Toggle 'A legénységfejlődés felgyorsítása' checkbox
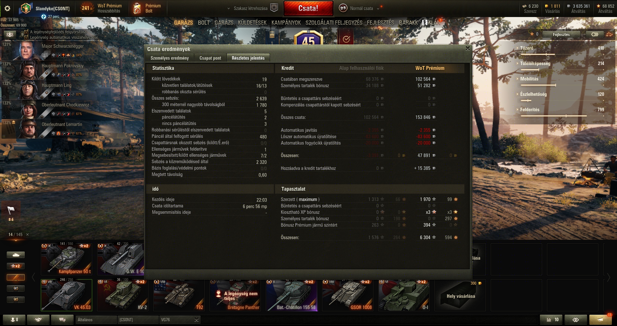617x326 pixels. pos(26,32)
